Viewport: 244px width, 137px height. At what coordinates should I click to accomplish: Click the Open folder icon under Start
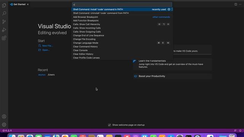(x=40, y=50)
